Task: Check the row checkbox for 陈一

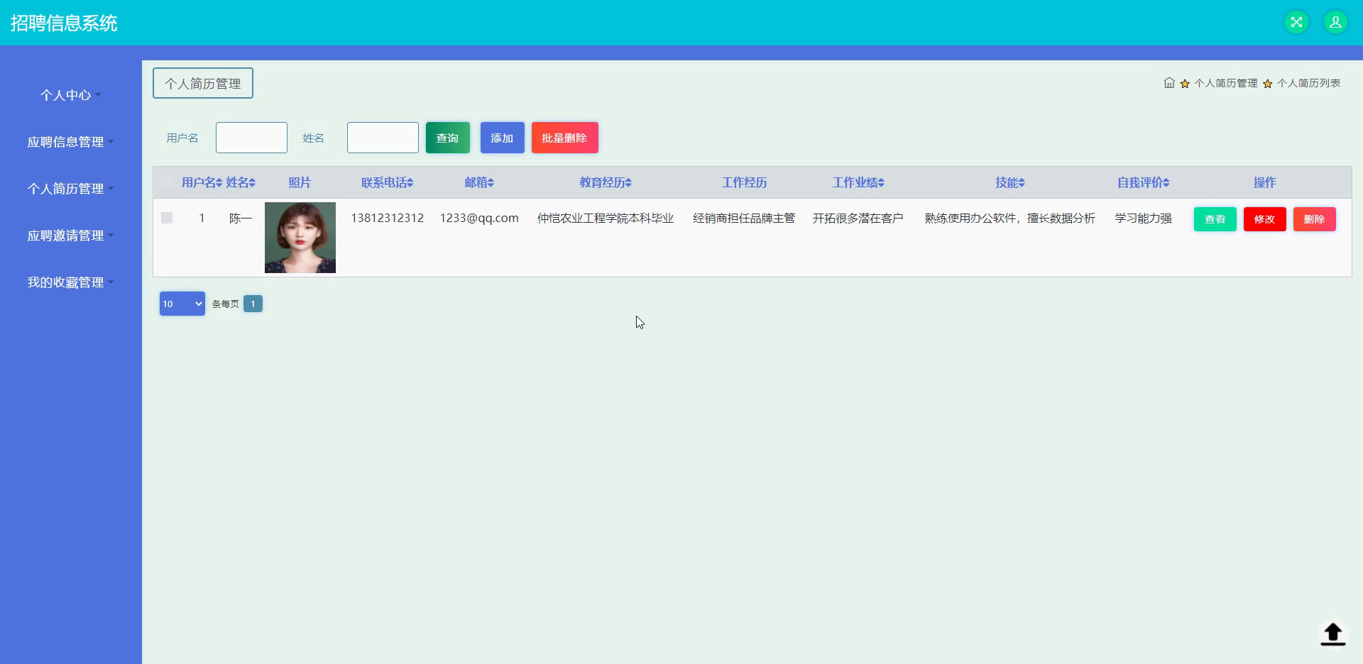Action: [167, 218]
